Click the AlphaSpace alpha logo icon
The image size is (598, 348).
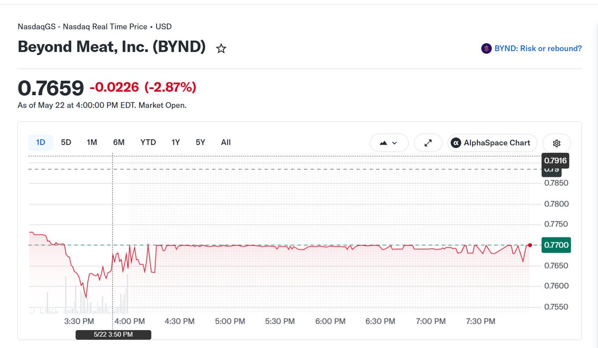(x=455, y=143)
